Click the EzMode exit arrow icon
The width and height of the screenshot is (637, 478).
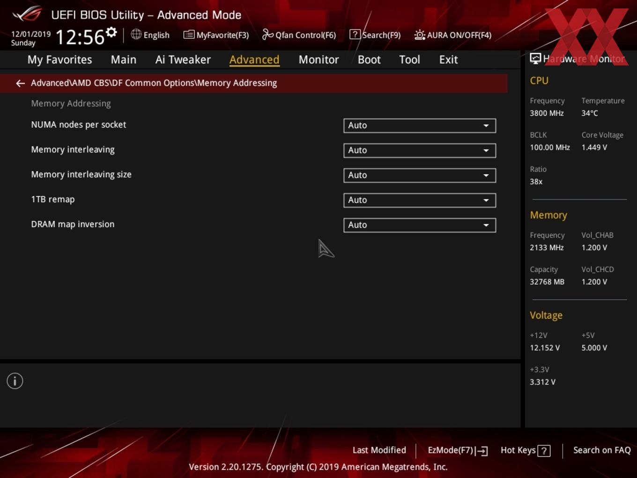[x=482, y=451]
